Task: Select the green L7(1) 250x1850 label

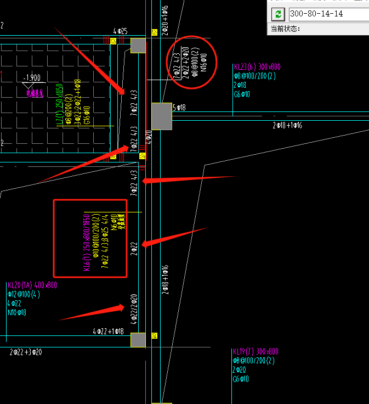Action: [59, 105]
